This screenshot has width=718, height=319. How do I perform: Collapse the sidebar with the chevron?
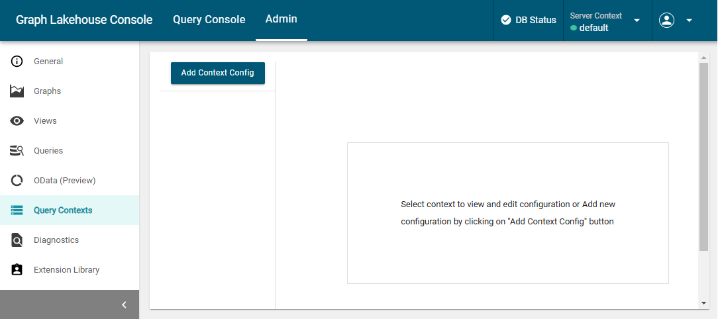click(124, 304)
